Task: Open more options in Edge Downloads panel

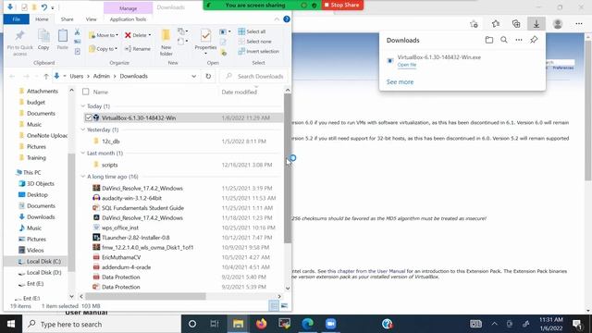Action: (x=519, y=40)
